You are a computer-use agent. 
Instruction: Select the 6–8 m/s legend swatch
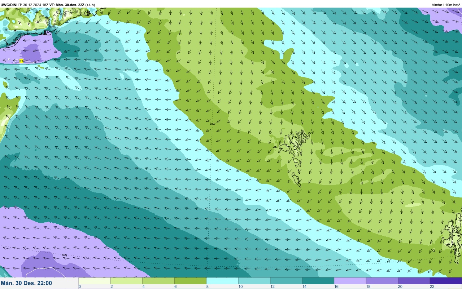(190, 281)
